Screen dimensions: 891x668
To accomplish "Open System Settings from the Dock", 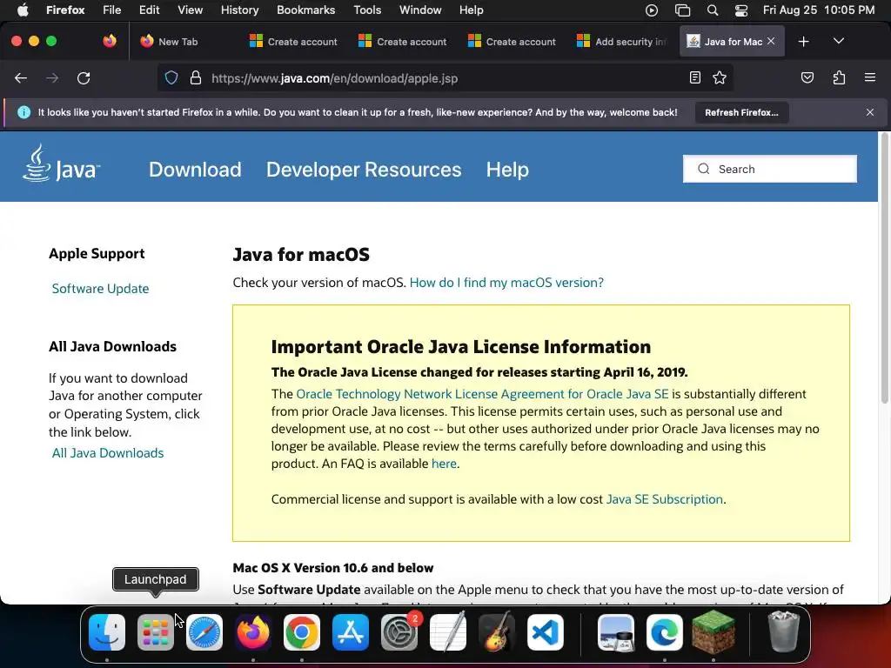I will click(399, 632).
